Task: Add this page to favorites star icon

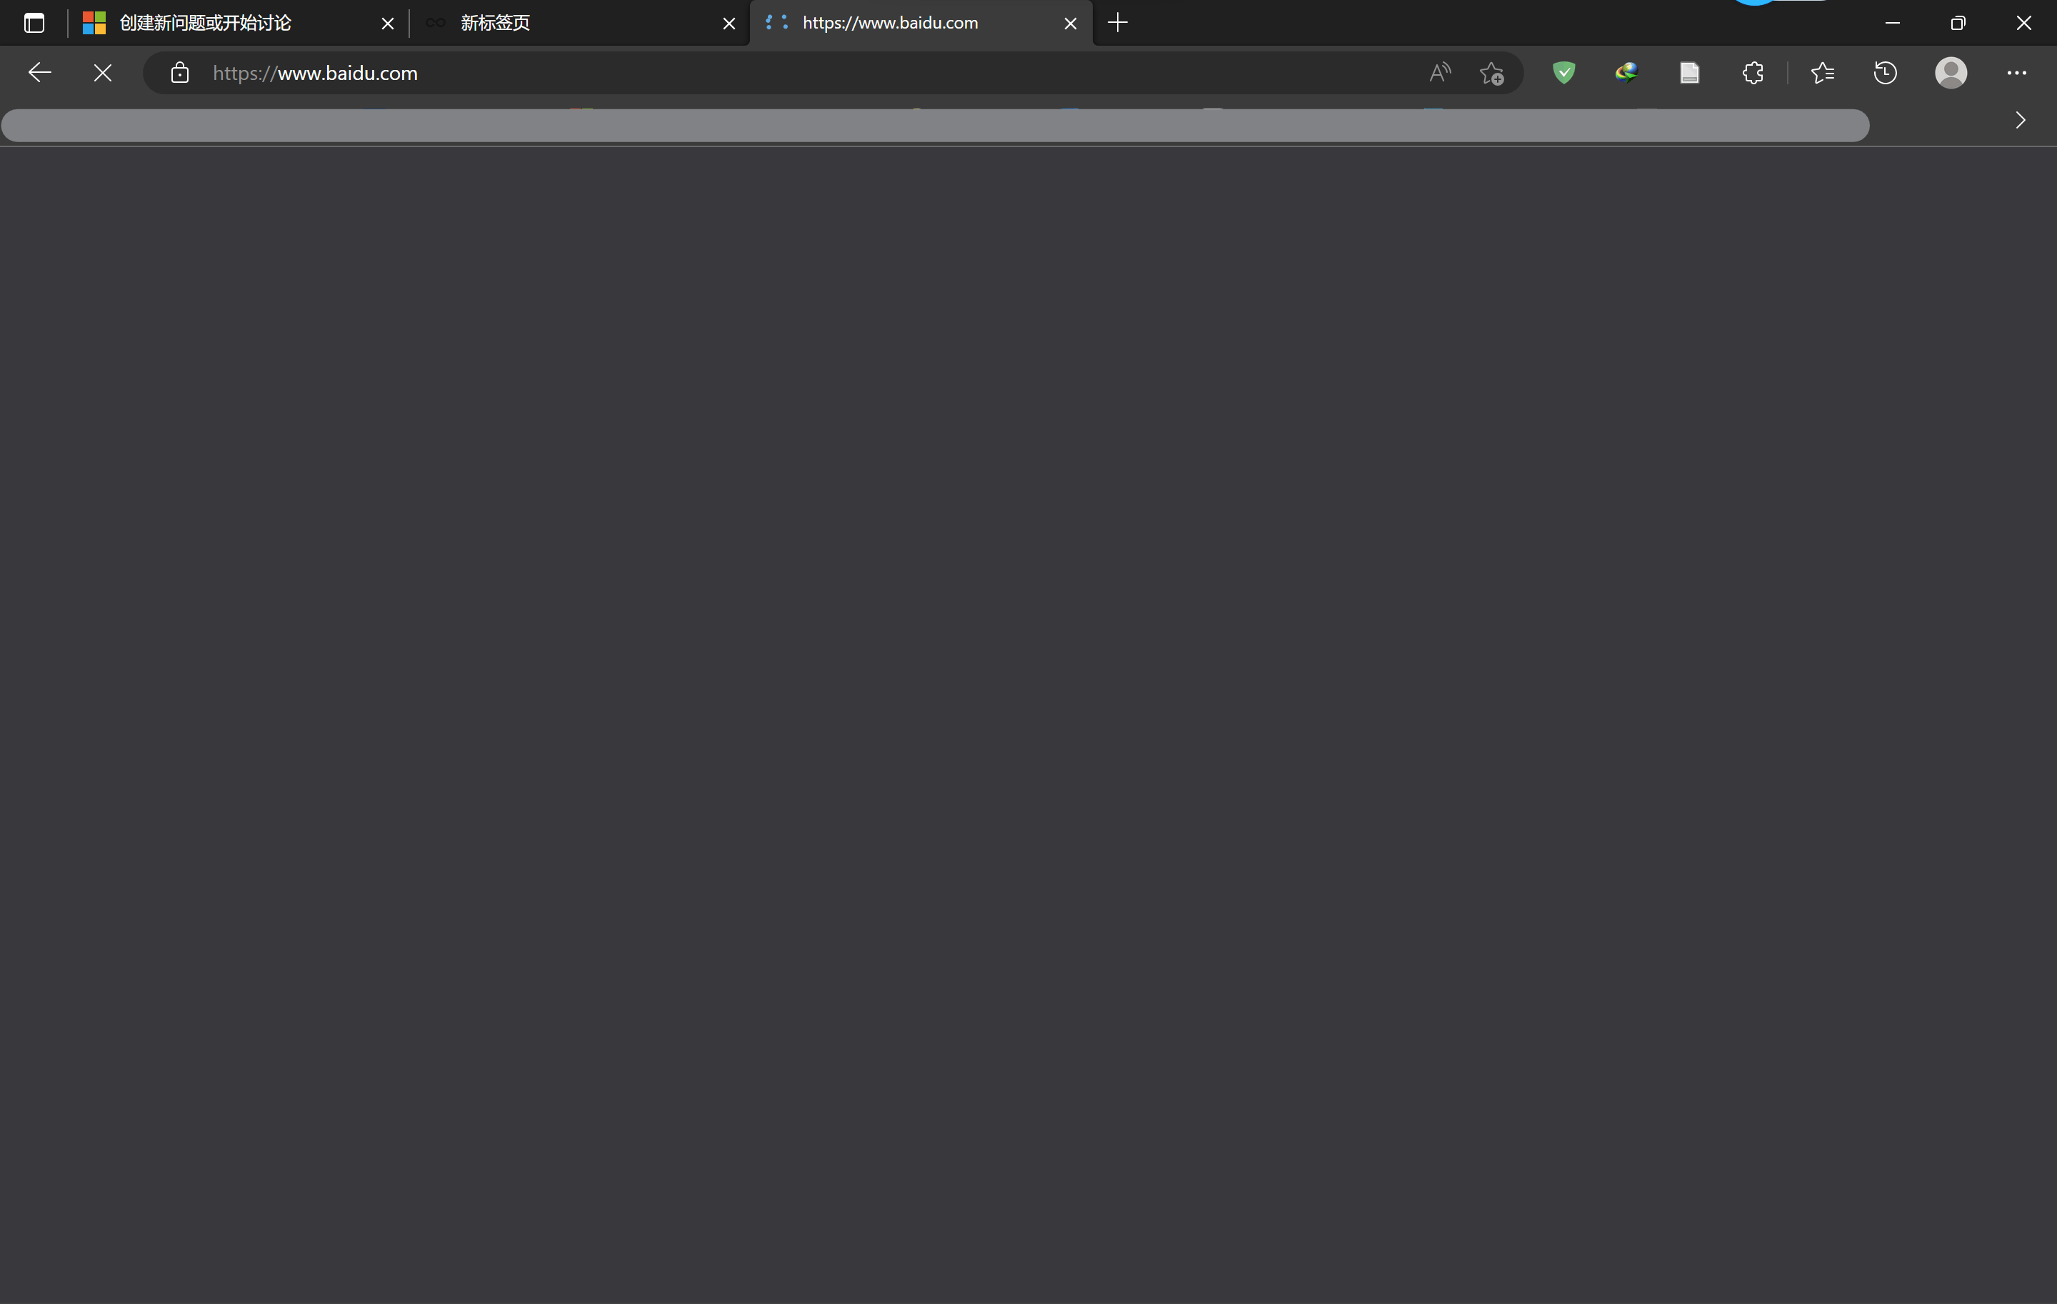Action: pos(1491,74)
